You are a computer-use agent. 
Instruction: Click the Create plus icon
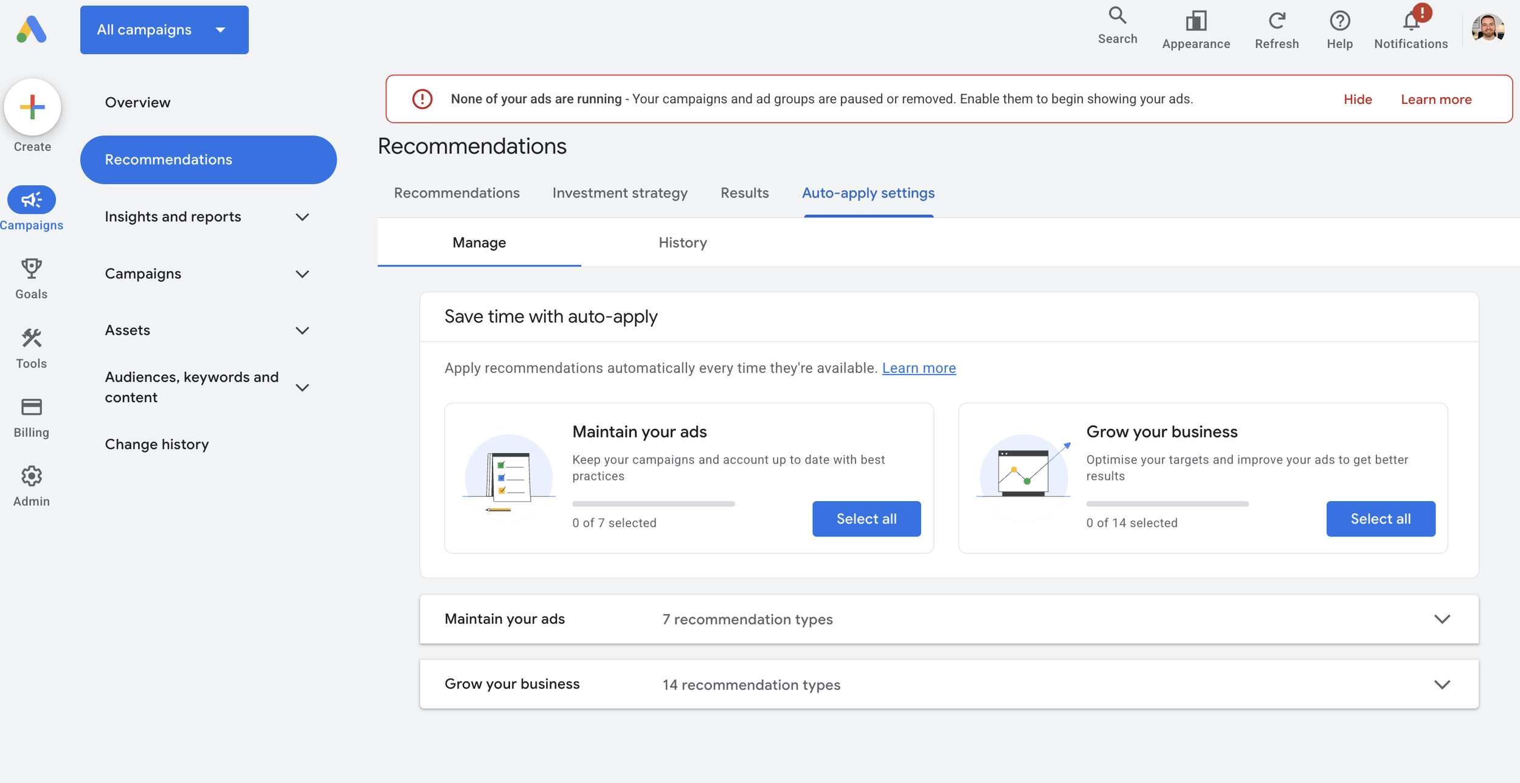pyautogui.click(x=32, y=108)
